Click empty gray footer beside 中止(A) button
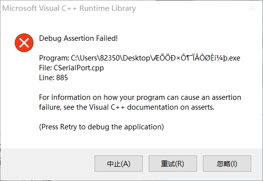 tap(48, 163)
